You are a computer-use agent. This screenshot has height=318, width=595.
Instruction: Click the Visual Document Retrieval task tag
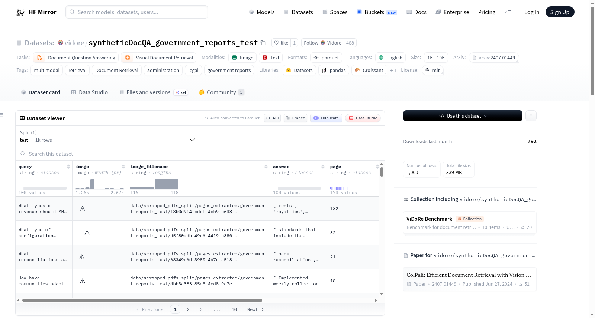159,58
